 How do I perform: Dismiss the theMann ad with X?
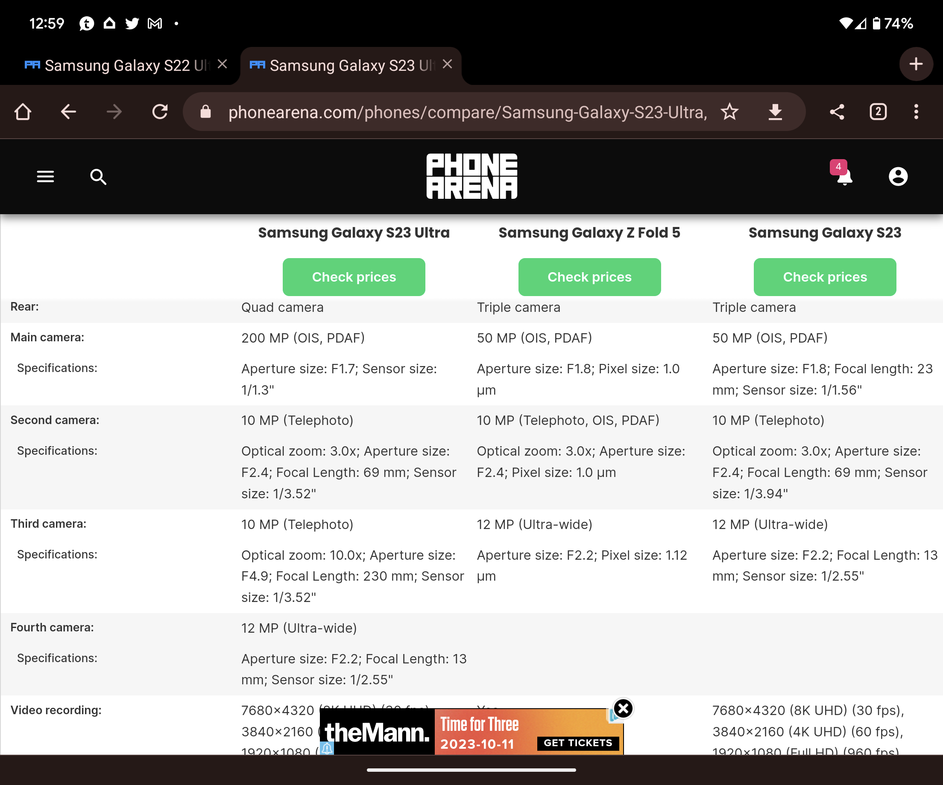point(623,709)
